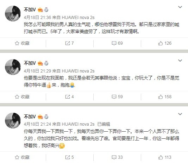Repost the post showing 7 reposts
The image size is (188, 163).
click(x=69, y=43)
